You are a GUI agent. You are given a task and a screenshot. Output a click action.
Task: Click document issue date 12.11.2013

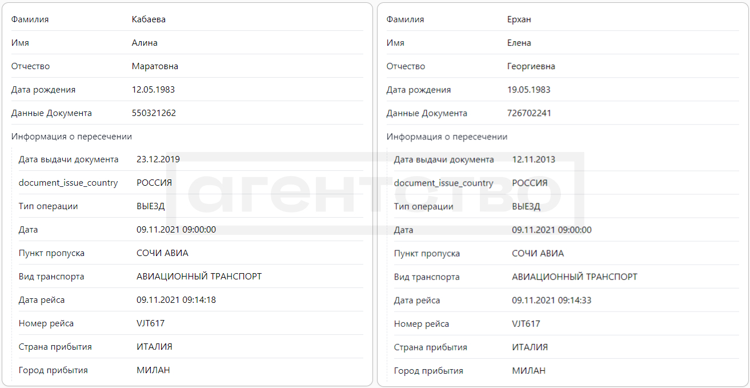coord(533,159)
